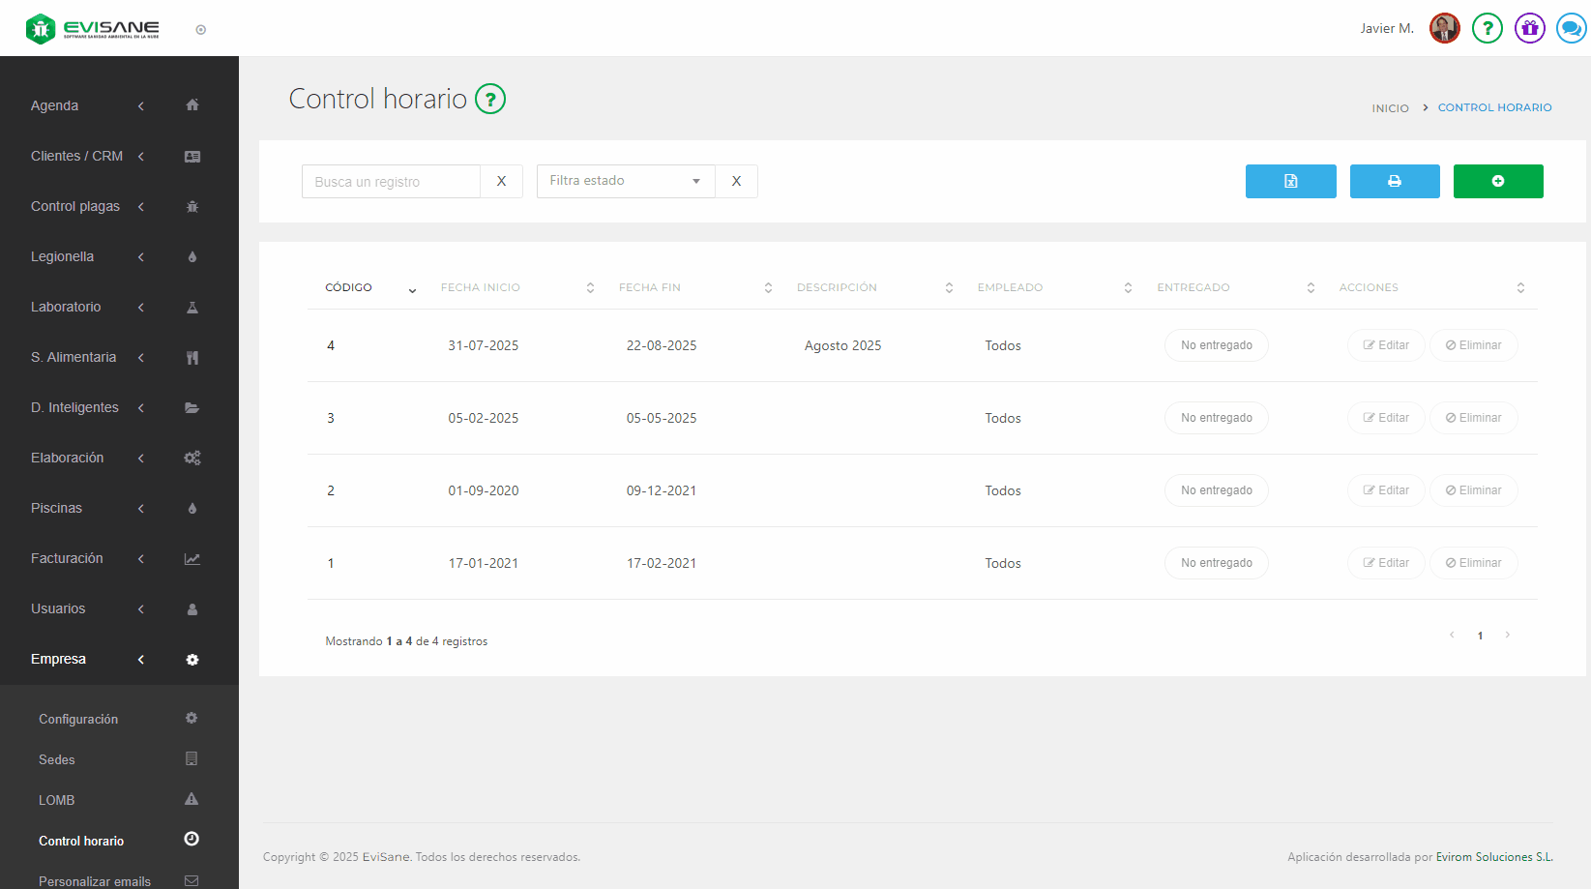Viewport: 1591px width, 889px height.
Task: Click No entregado for 17-01-2021 row
Action: click(1217, 563)
